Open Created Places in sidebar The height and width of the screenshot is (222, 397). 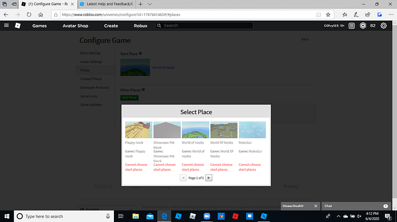click(x=91, y=79)
